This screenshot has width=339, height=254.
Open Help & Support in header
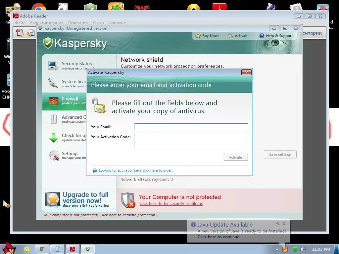[276, 36]
